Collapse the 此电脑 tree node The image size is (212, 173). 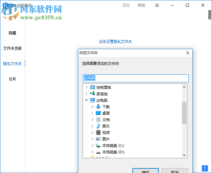(87, 100)
